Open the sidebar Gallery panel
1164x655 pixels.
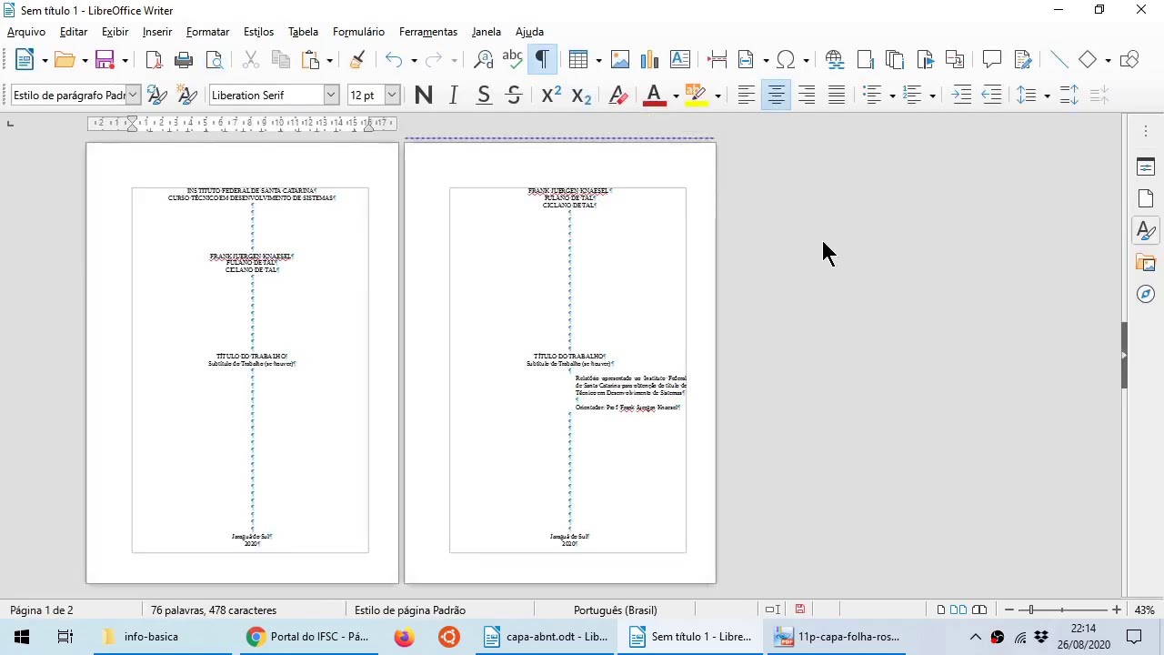tap(1146, 263)
